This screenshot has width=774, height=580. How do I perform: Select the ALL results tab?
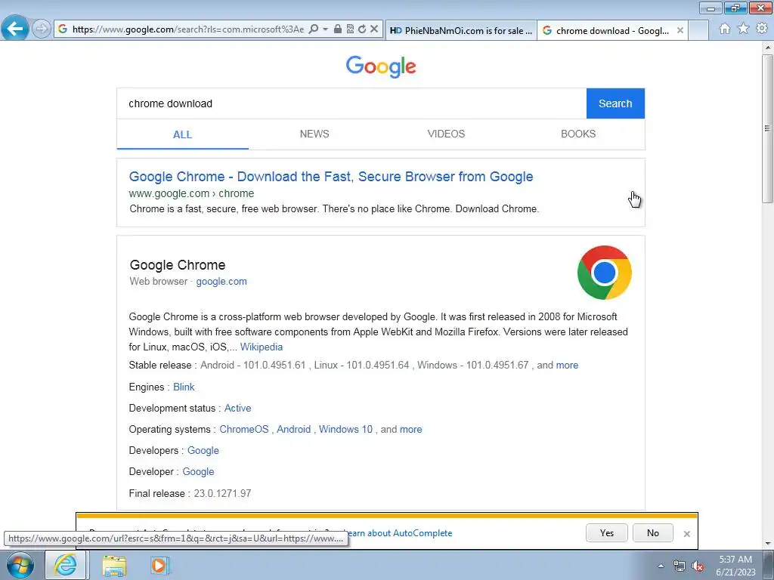[x=183, y=134]
